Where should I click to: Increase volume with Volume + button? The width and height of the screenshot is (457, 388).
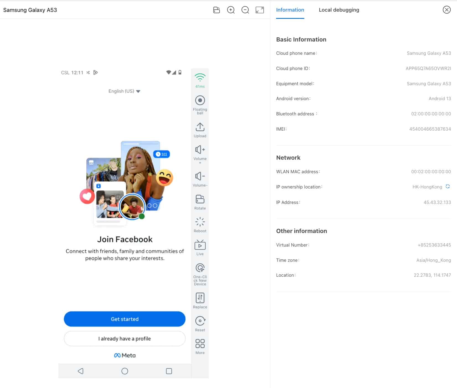pyautogui.click(x=200, y=154)
